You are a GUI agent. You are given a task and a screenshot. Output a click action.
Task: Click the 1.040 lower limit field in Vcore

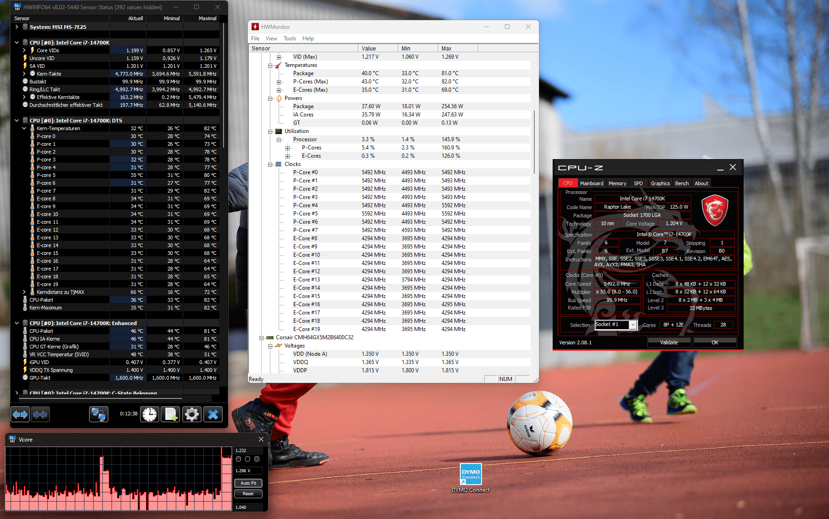point(248,508)
